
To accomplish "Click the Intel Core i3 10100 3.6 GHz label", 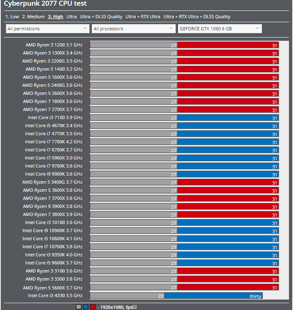I will (x=54, y=223).
